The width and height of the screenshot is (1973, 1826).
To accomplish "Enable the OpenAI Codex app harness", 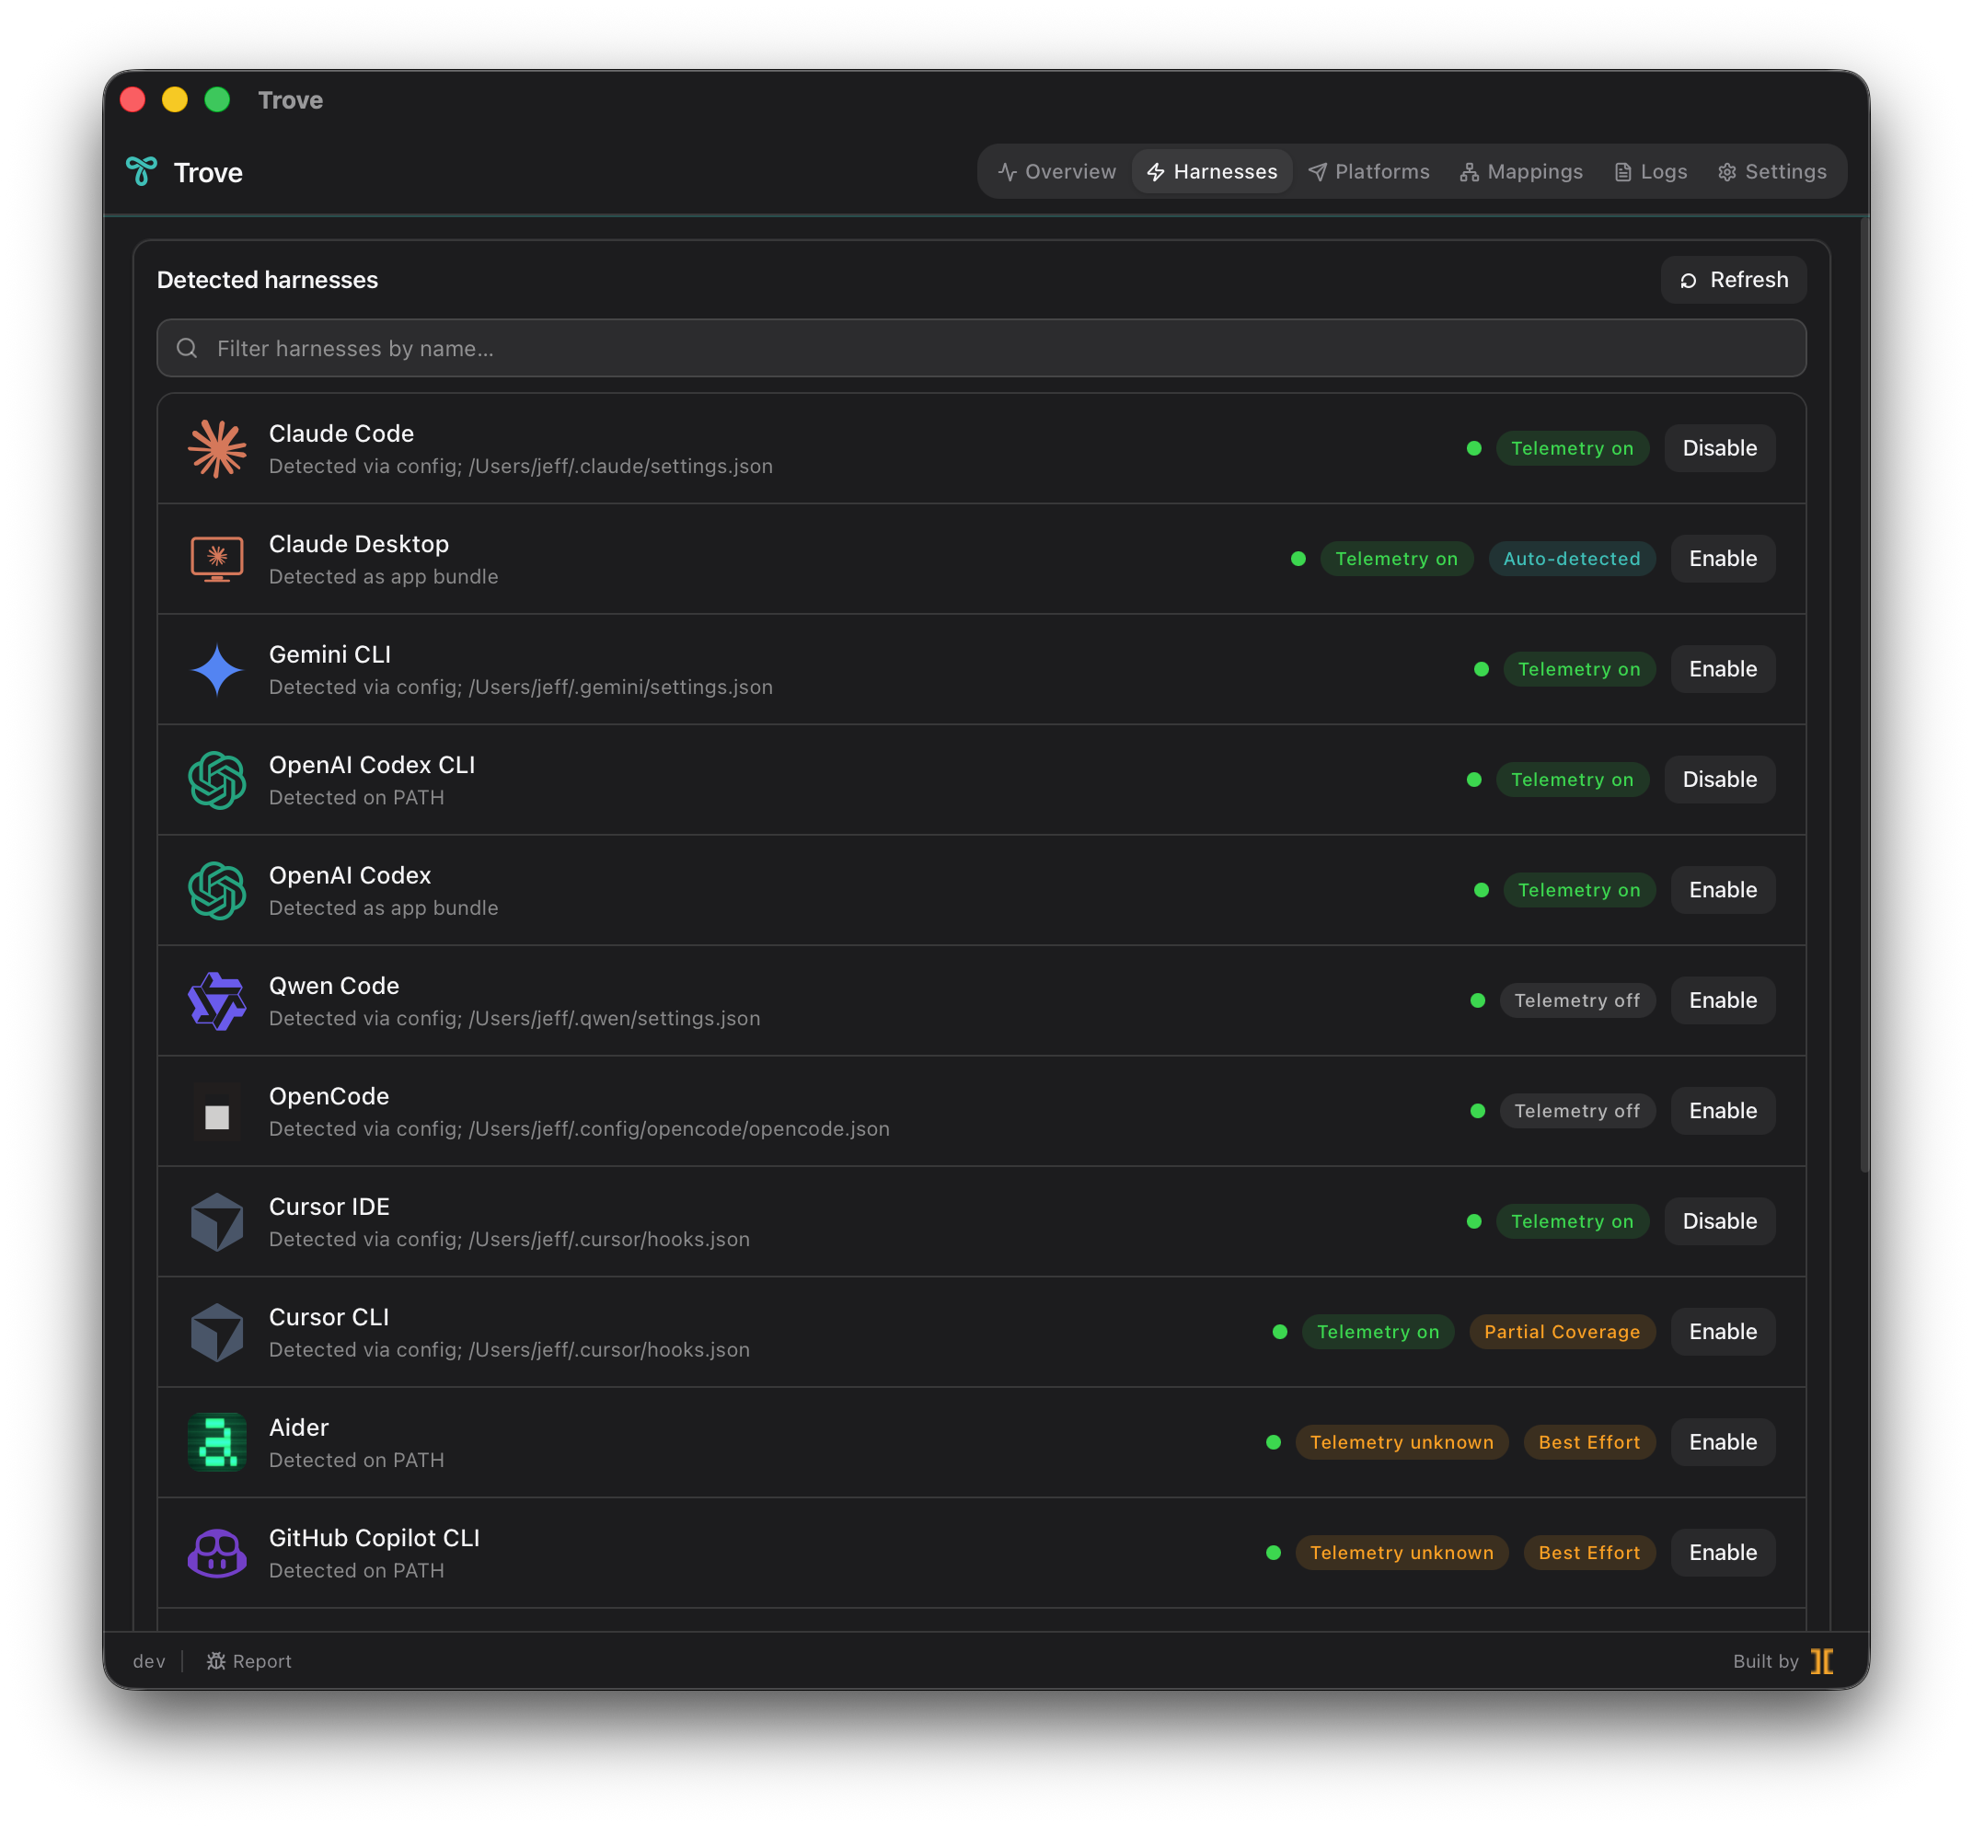I will pos(1723,891).
